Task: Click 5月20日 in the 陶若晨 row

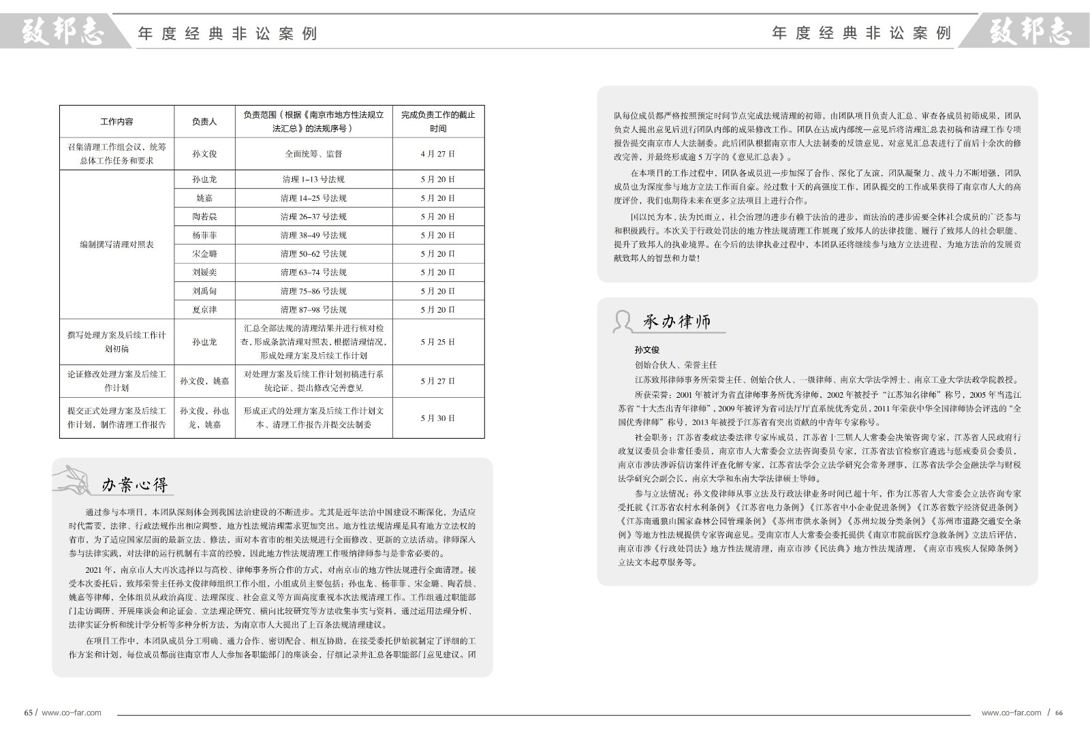Action: coord(438,217)
